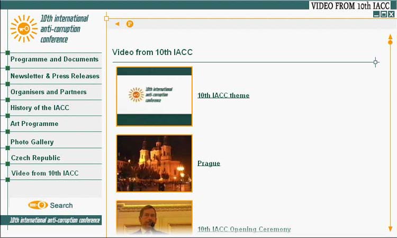Open the Prague video link
This screenshot has width=397, height=238.
(209, 163)
